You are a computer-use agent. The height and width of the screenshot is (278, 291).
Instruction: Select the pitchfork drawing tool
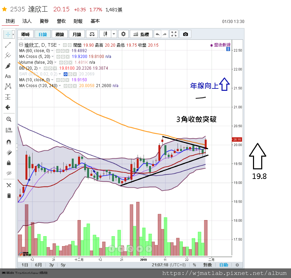tap(8, 55)
